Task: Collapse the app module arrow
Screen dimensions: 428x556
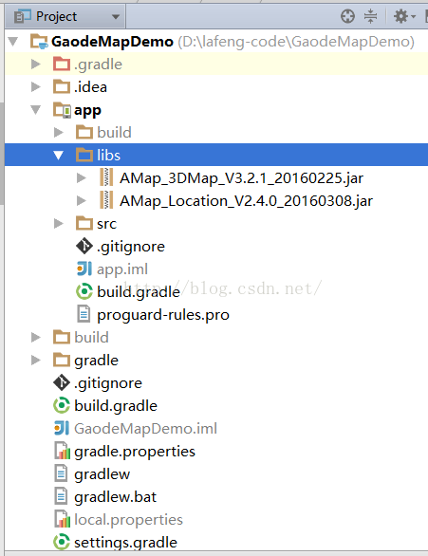Action: pyautogui.click(x=36, y=109)
